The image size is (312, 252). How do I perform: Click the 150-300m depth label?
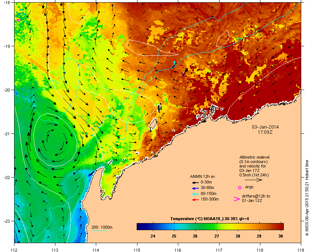209,199
